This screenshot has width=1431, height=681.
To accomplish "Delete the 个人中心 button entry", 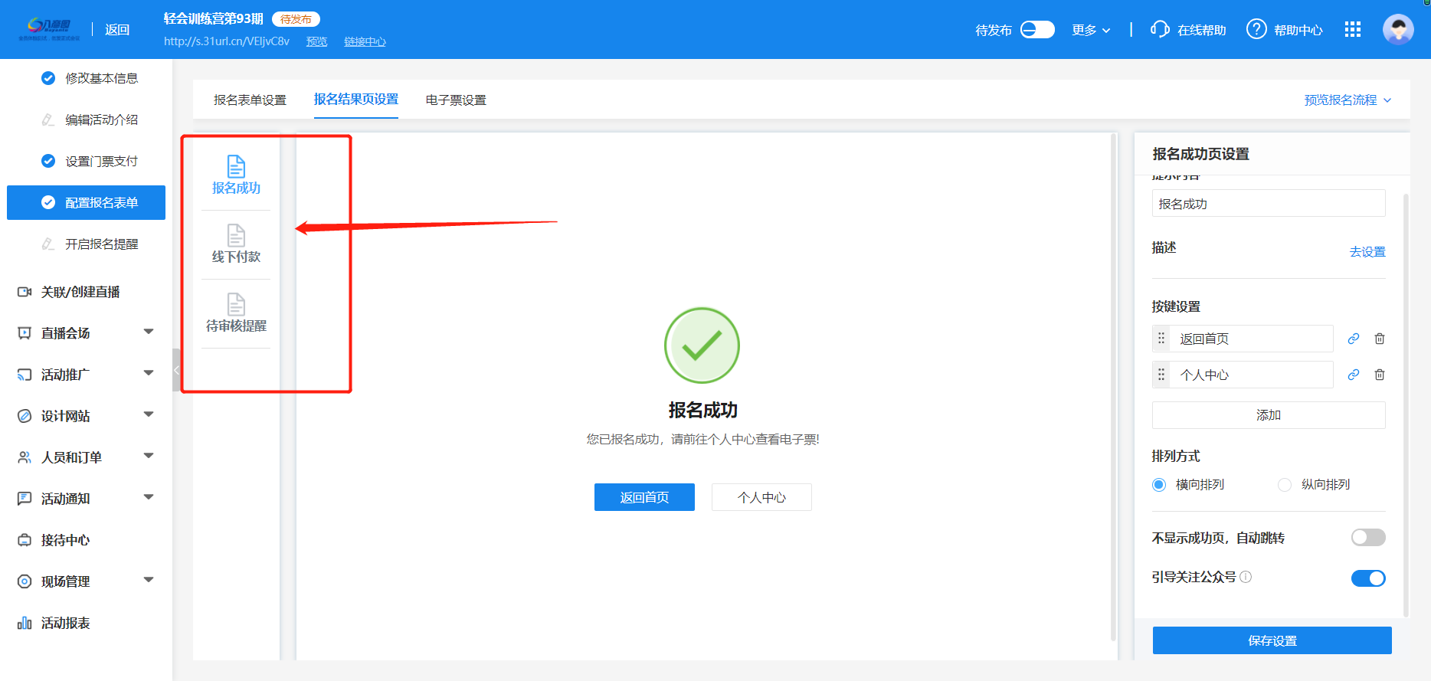I will (x=1380, y=375).
